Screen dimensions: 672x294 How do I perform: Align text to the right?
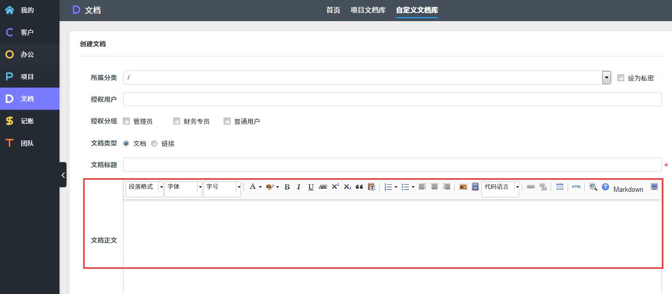(447, 187)
